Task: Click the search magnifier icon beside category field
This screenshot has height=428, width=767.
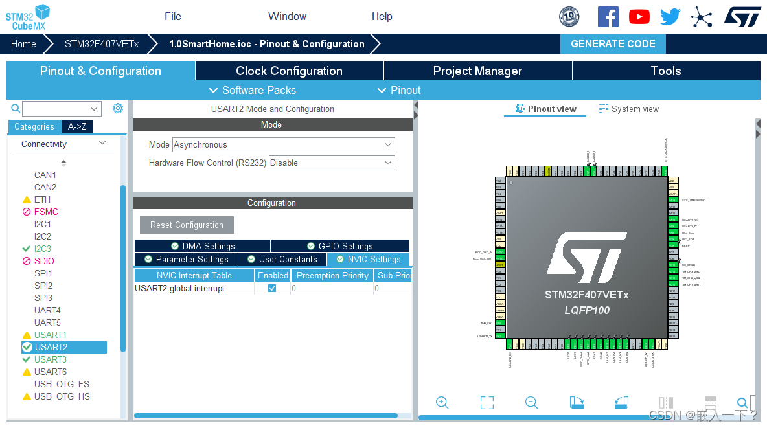Action: (16, 108)
